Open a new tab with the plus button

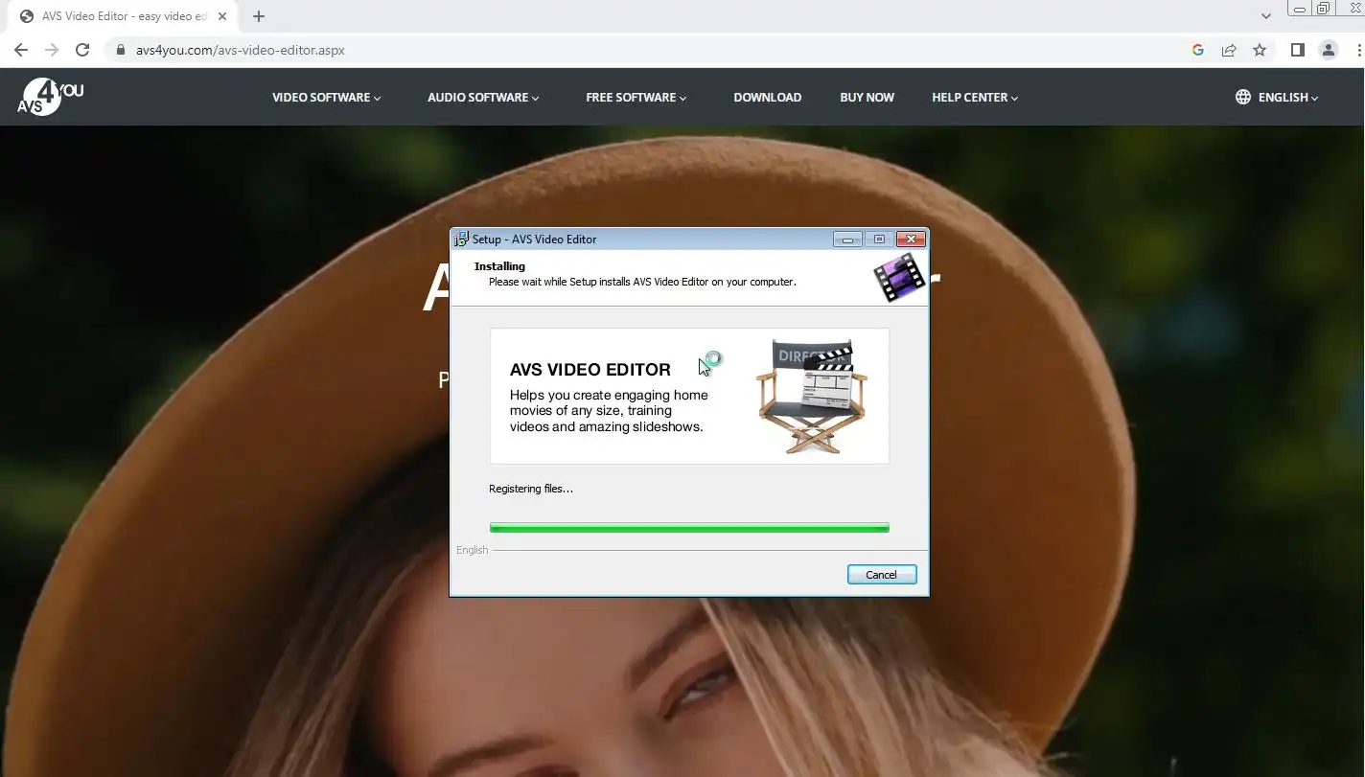(x=259, y=16)
